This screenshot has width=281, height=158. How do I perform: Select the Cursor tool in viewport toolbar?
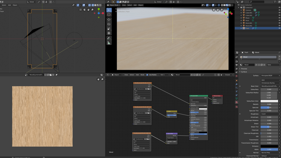click(109, 15)
